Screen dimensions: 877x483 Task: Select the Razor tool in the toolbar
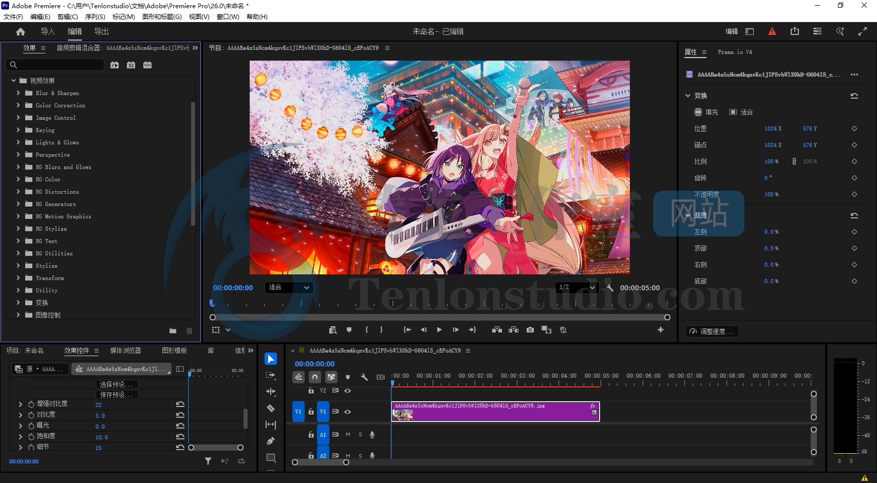271,408
